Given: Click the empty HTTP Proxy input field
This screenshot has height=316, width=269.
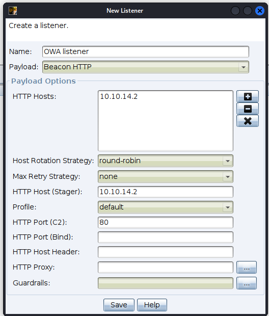Looking at the screenshot, I should [166, 268].
